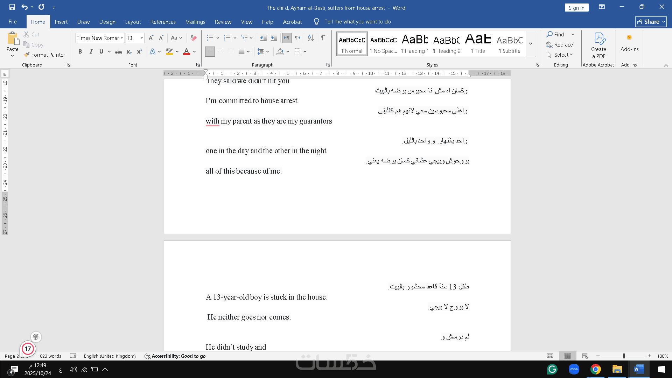Click Increase Indent icon
This screenshot has width=672, height=378.
point(274,38)
